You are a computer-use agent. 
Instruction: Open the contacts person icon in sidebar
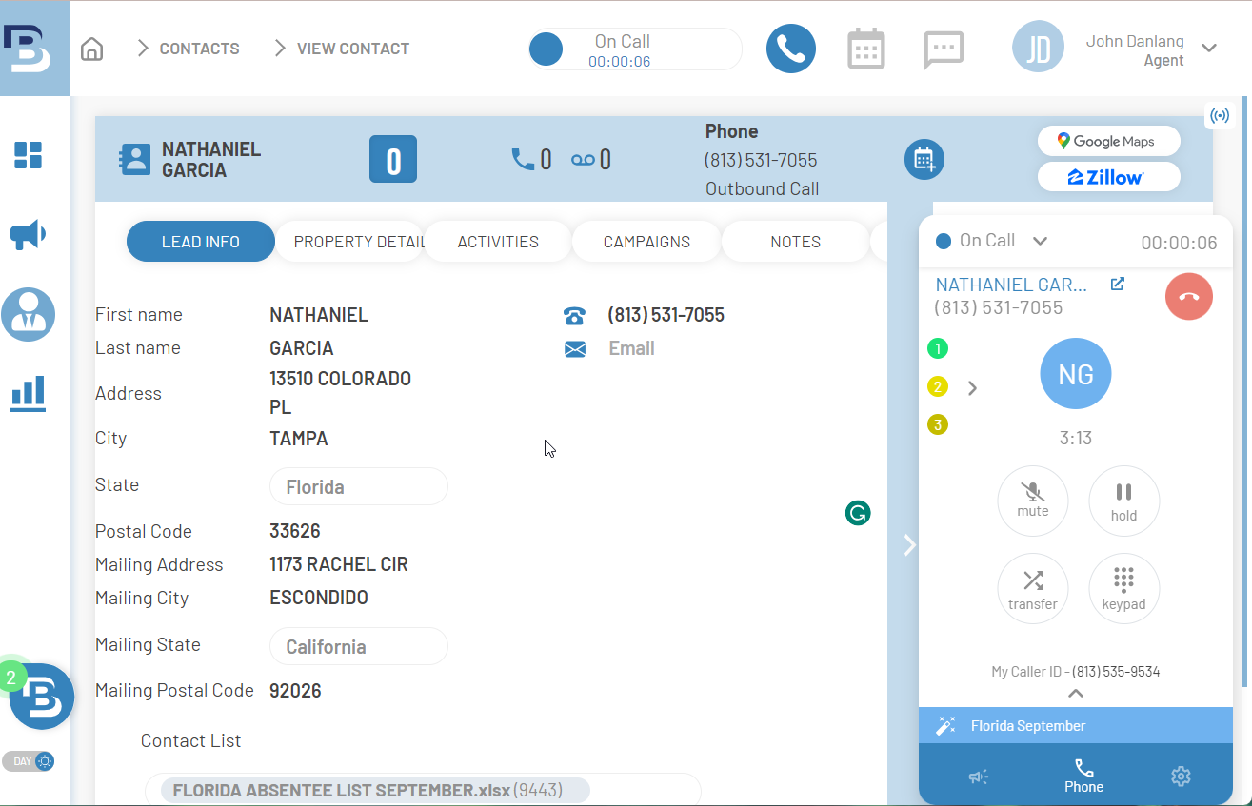[29, 314]
